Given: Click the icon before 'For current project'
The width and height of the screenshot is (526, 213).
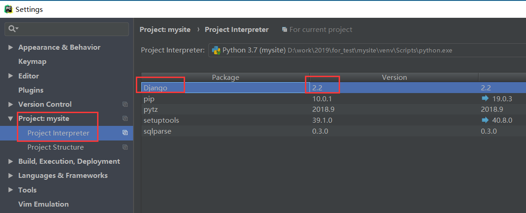Looking at the screenshot, I should click(284, 30).
